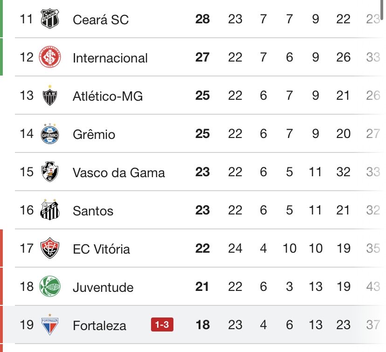Select the Vasco da Gama name
Screen dimensions: 386x352
coord(119,173)
